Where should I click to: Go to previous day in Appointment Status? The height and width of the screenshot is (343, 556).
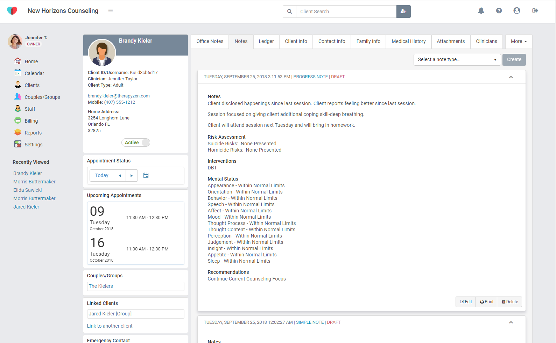point(120,175)
